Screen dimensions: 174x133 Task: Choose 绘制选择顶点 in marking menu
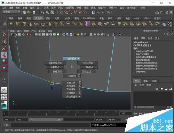(x=55, y=63)
